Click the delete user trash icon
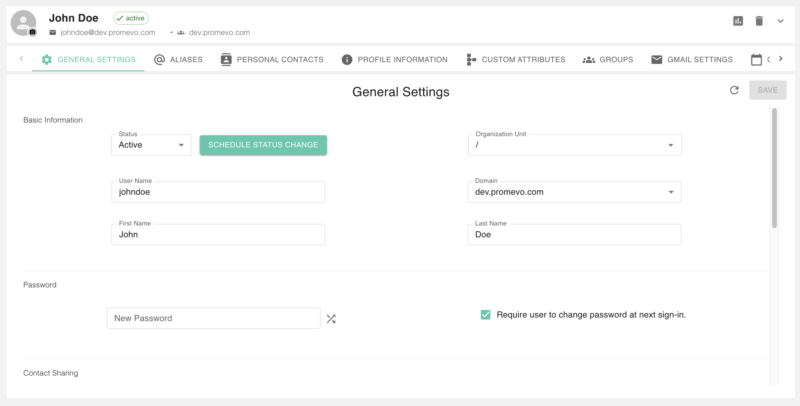 pos(759,21)
